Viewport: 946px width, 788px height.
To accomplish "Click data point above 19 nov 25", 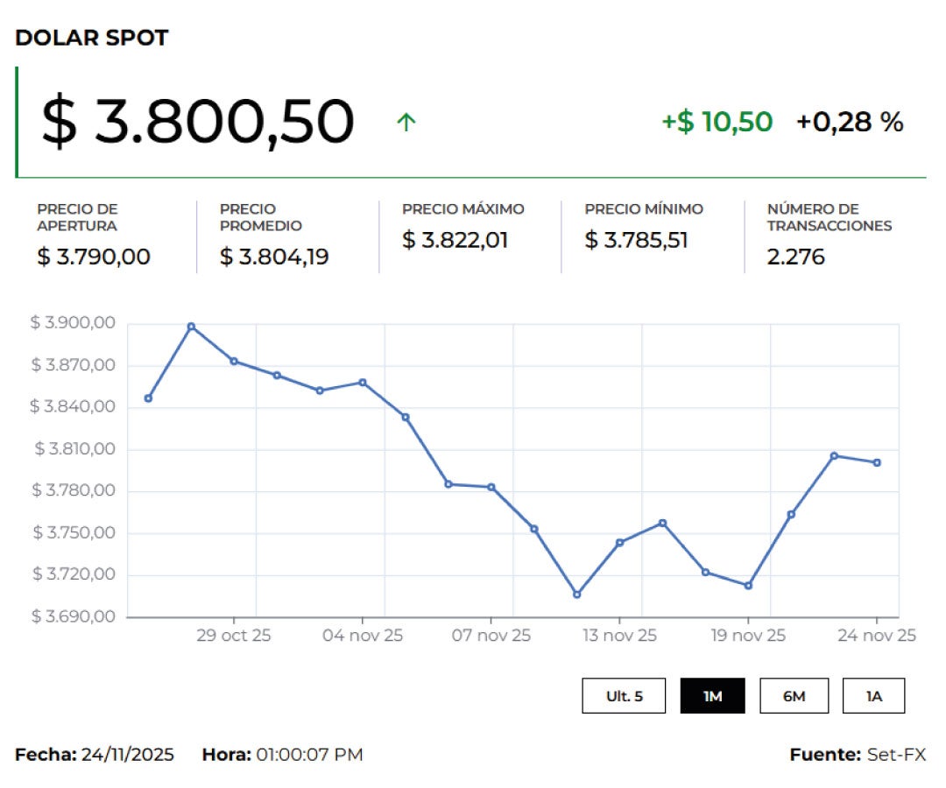I will [748, 586].
